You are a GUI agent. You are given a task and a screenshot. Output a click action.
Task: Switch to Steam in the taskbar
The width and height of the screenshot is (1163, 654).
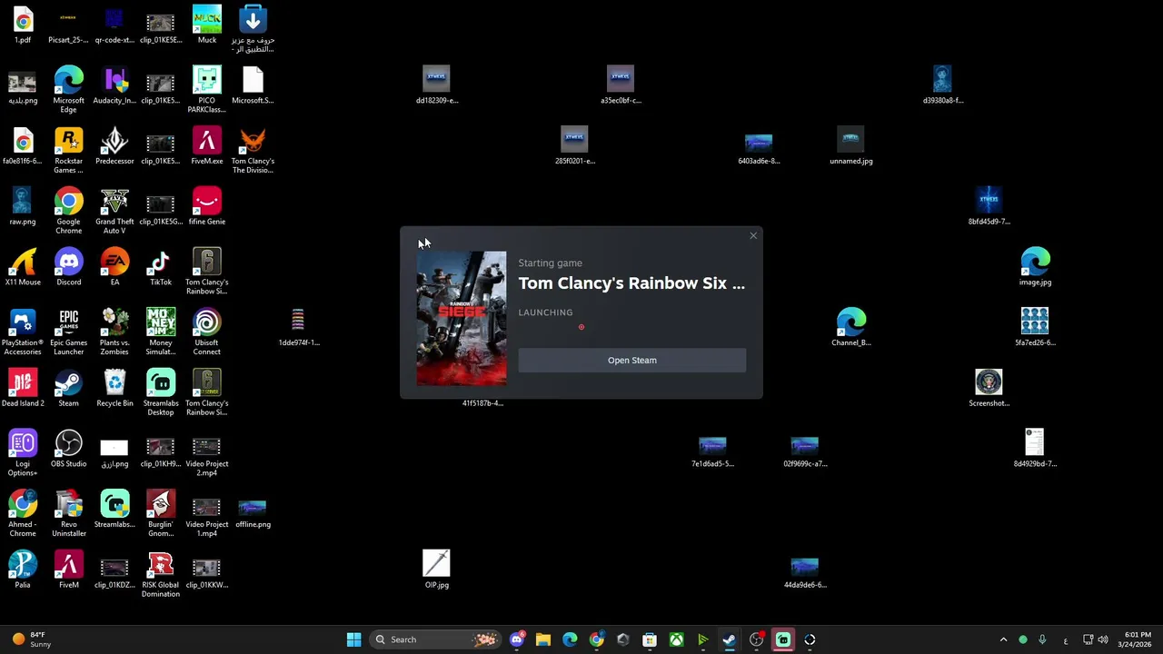[x=730, y=639]
